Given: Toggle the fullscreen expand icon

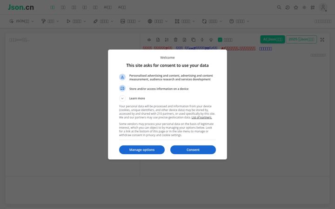Looking at the screenshot, I should pyautogui.click(x=322, y=39).
